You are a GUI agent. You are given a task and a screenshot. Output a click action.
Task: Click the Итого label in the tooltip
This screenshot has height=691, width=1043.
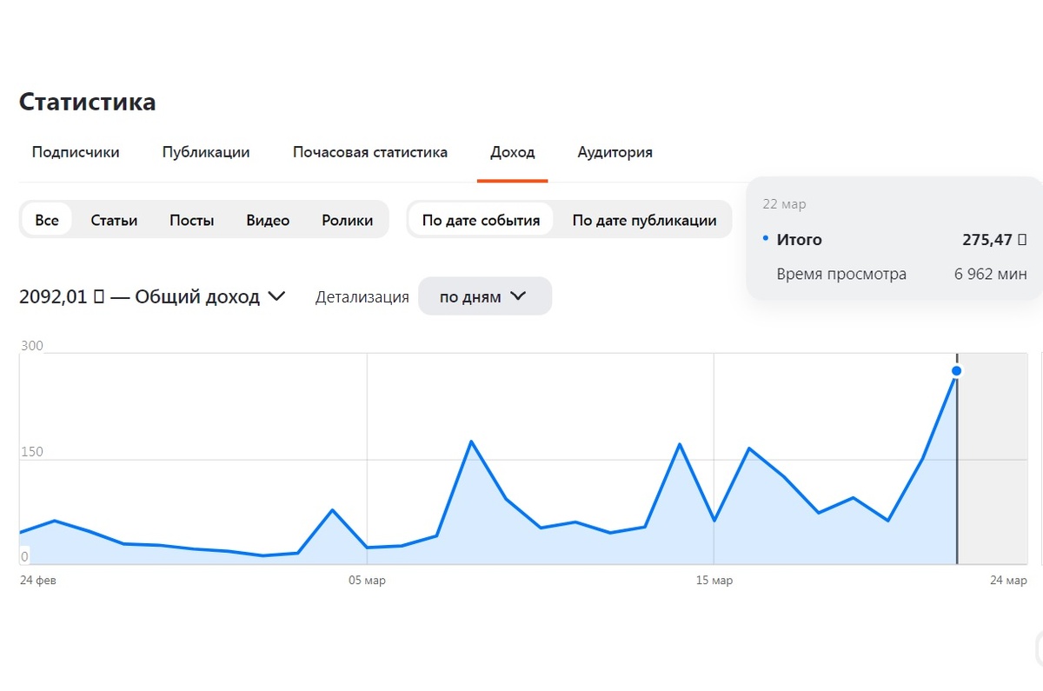(x=799, y=240)
